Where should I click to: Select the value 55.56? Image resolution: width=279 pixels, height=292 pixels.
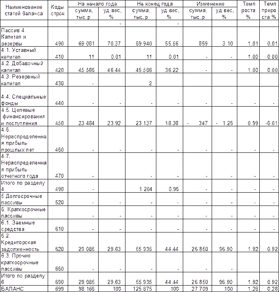172,43
